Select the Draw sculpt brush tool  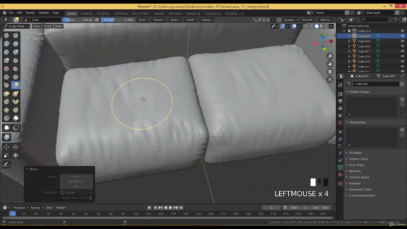tap(6, 36)
